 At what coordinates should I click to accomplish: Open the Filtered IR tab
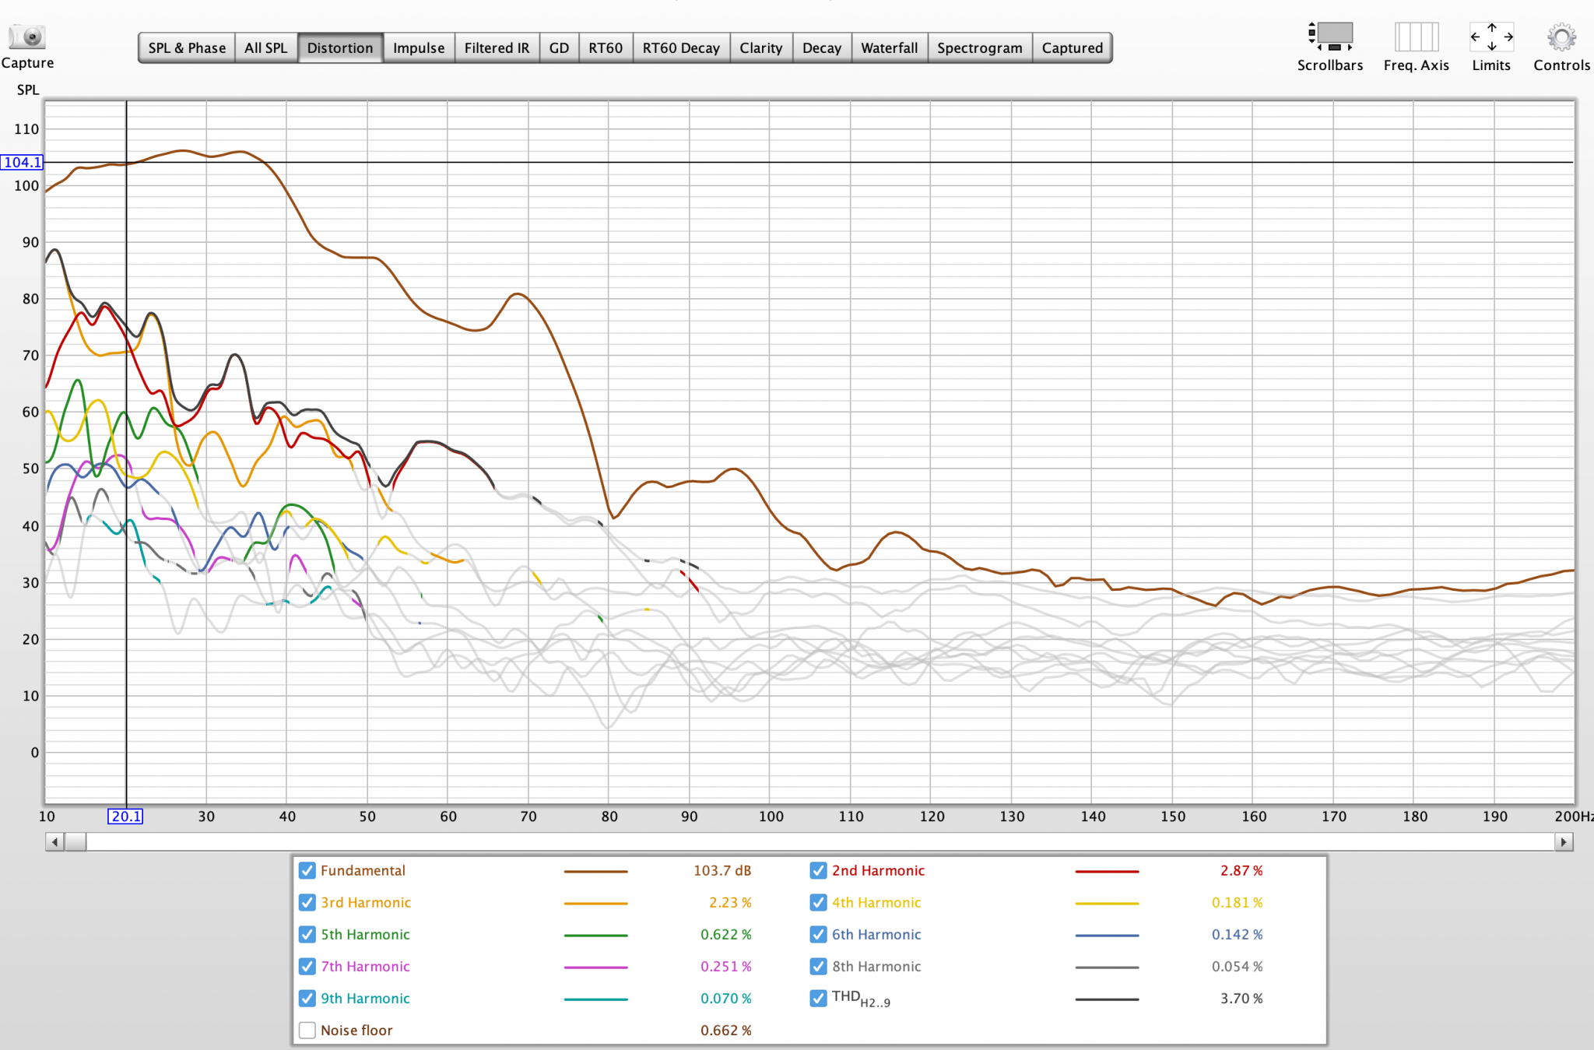pos(497,47)
